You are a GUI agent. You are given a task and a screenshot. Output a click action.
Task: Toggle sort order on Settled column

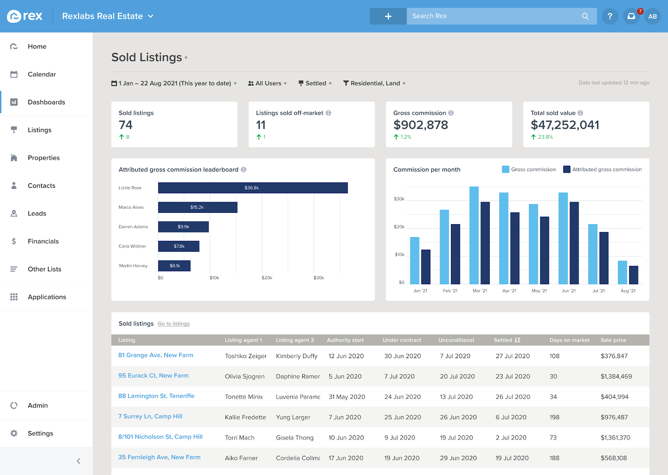coord(517,340)
